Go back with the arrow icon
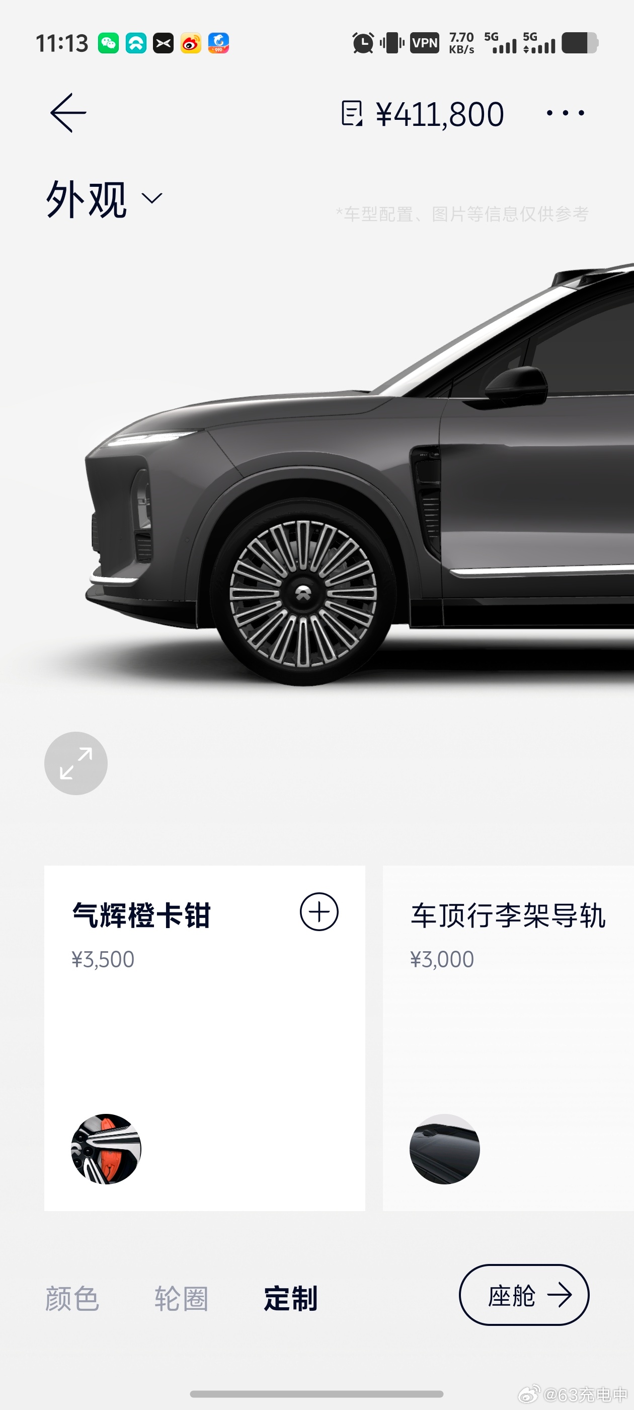 click(68, 113)
